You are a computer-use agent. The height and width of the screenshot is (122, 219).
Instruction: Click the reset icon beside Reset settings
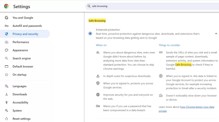click(6, 119)
